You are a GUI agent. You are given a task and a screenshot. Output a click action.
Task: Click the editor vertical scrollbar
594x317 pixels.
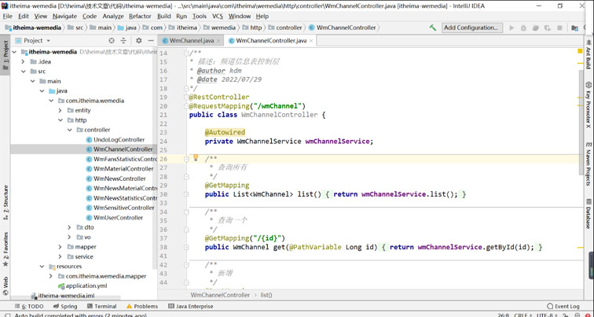click(x=581, y=122)
